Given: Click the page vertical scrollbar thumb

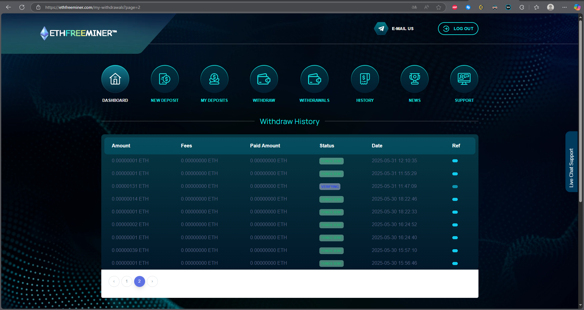Looking at the screenshot, I should 580,111.
